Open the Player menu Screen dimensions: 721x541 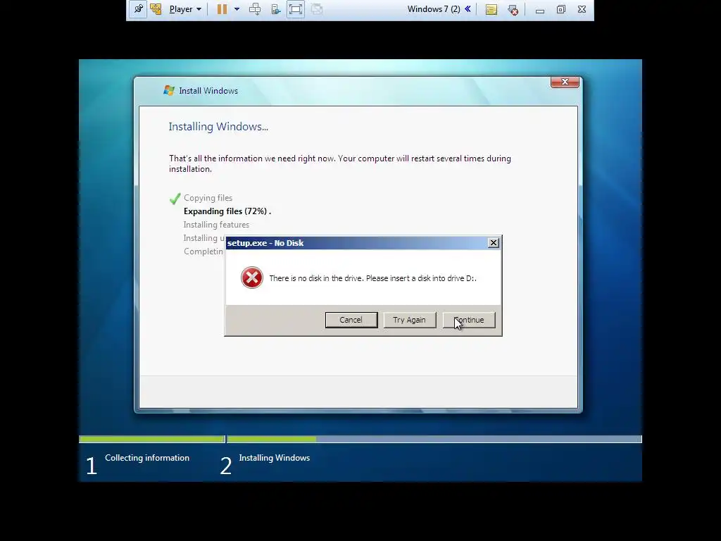click(x=185, y=9)
